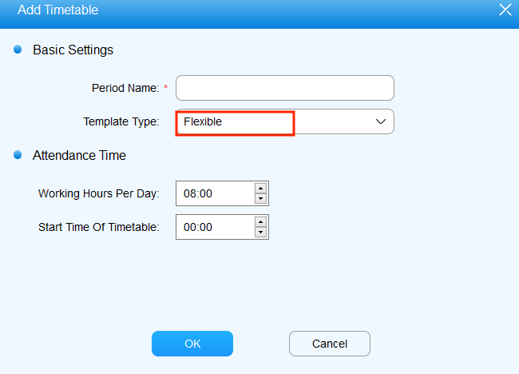Confirm the timetable with OK
Image resolution: width=519 pixels, height=374 pixels.
click(192, 344)
